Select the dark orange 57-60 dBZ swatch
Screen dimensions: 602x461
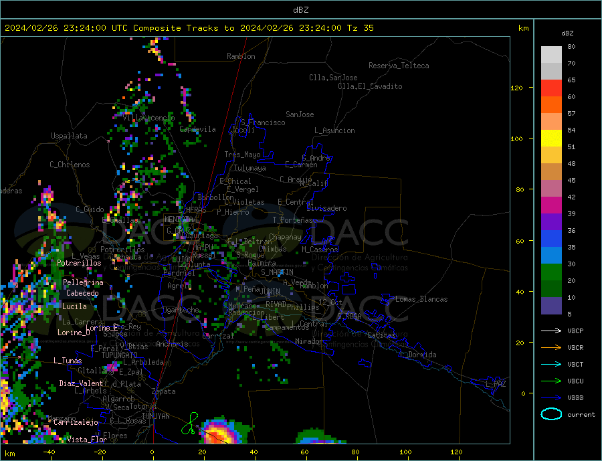coord(551,105)
